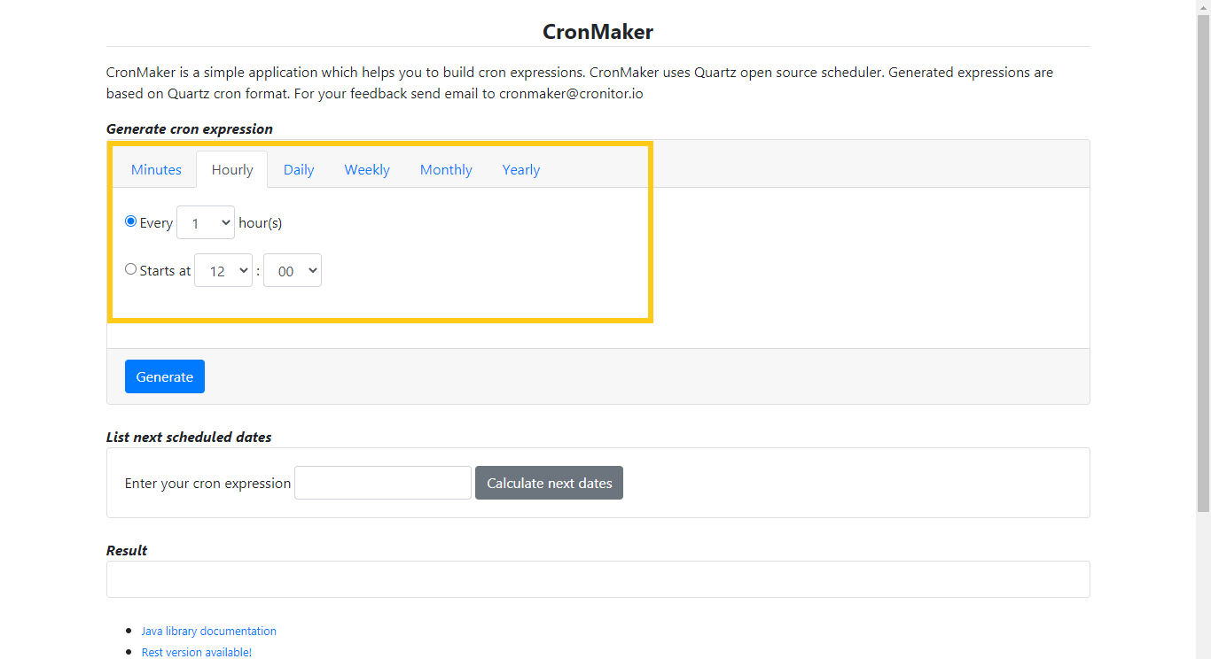Click the cron expression input field
The height and width of the screenshot is (659, 1211).
pos(382,482)
